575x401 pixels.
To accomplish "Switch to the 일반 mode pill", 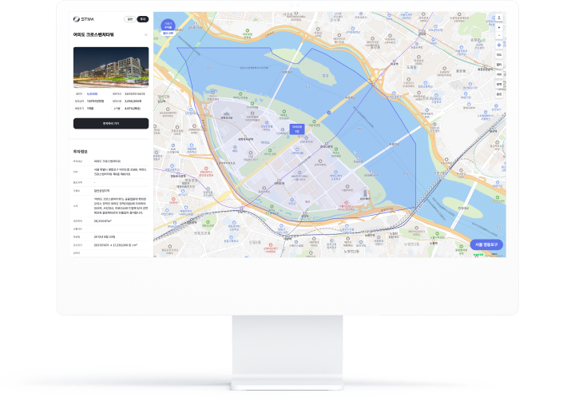I will tap(130, 19).
